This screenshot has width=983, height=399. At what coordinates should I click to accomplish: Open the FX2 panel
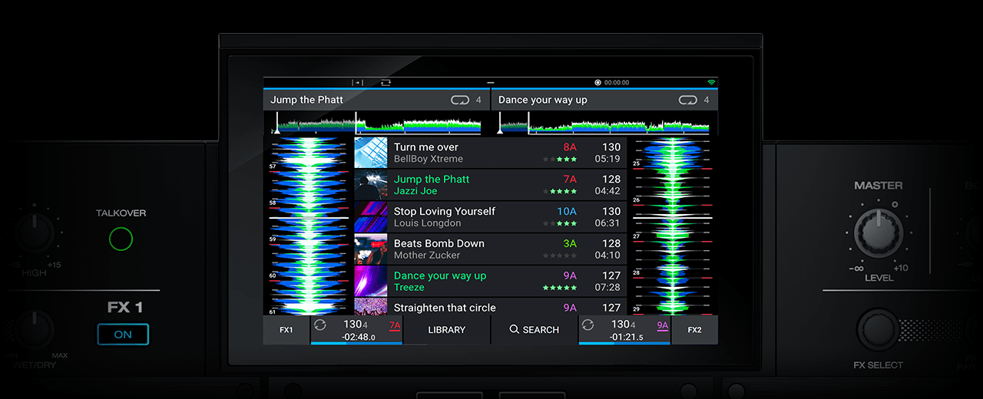coord(694,330)
